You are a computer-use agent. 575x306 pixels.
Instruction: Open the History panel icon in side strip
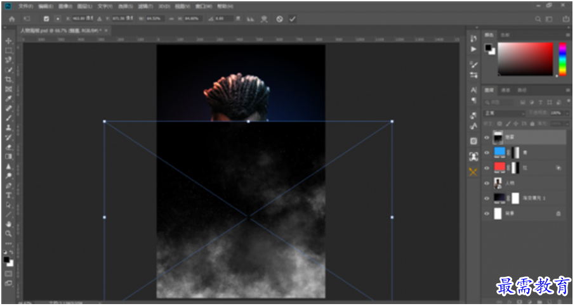click(474, 39)
